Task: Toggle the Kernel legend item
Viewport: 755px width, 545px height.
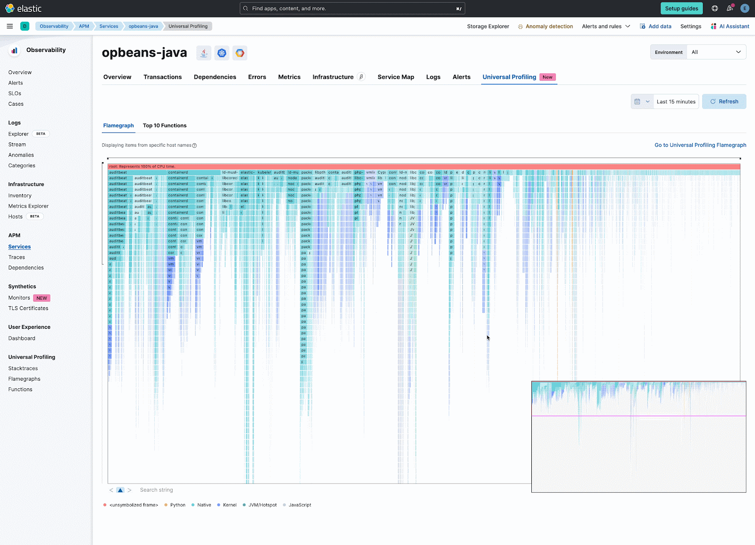Action: [x=226, y=505]
